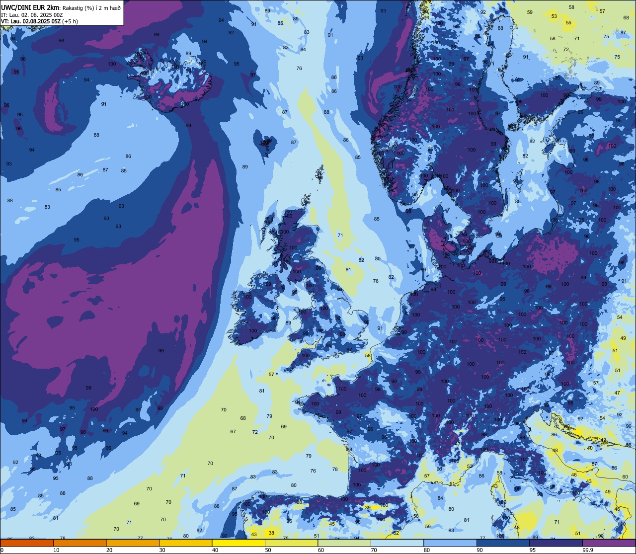Click the 60–70 light green legend swatch

[344, 543]
